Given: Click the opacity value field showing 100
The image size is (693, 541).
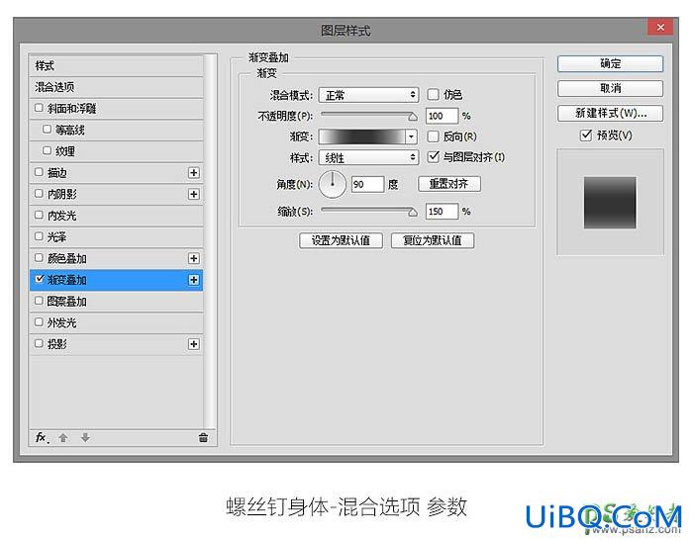Looking at the screenshot, I should (x=442, y=116).
